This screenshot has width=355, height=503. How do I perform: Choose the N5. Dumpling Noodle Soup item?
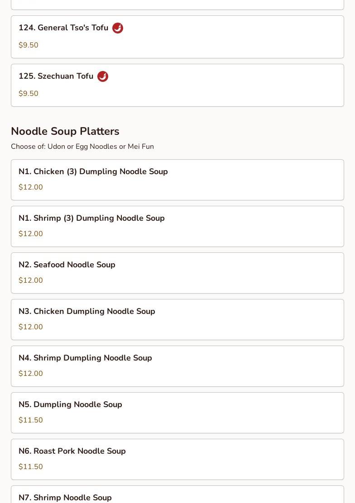[x=70, y=405]
